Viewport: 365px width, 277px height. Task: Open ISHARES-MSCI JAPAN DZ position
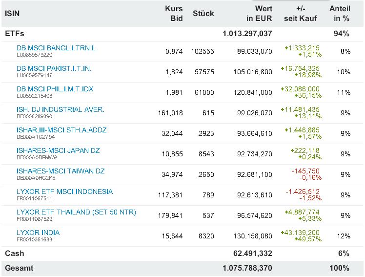pyautogui.click(x=58, y=150)
